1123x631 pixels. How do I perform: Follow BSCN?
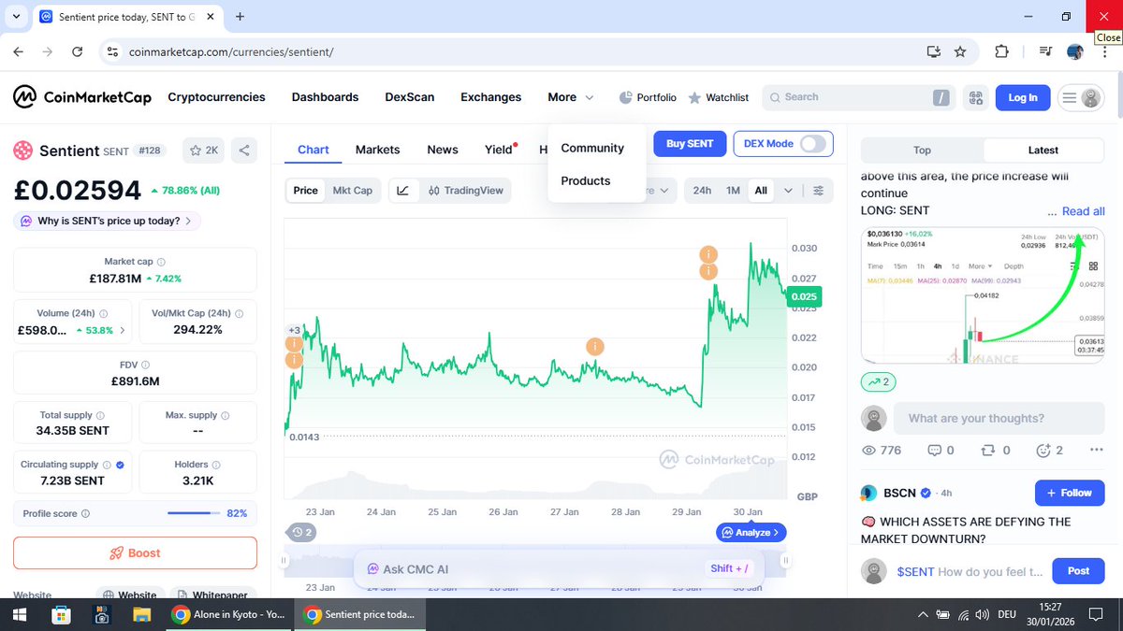click(x=1070, y=494)
